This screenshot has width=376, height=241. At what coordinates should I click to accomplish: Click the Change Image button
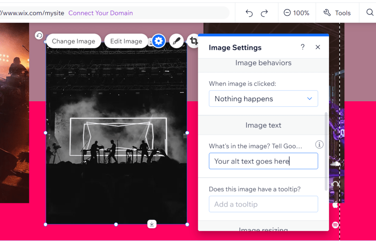[x=73, y=41]
